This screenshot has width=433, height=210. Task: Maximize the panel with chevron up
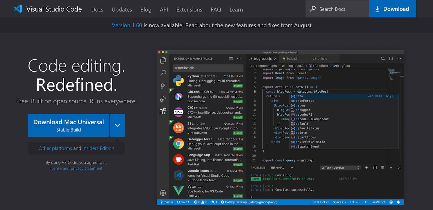coord(391,167)
